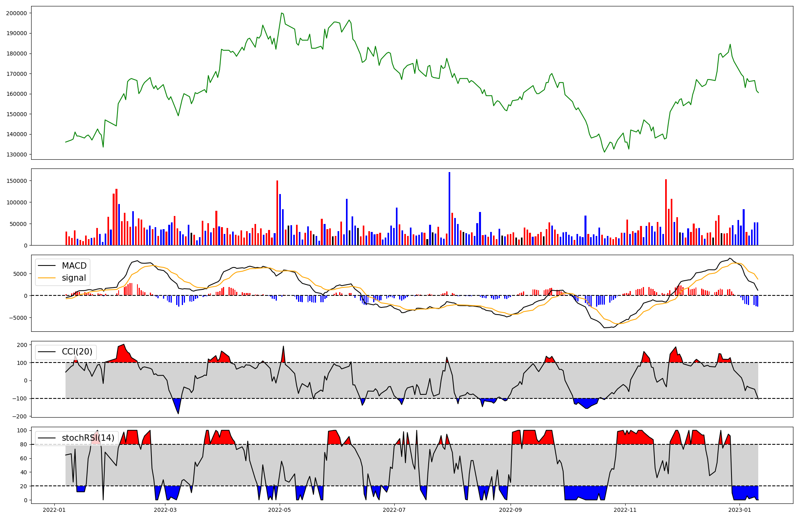Image resolution: width=799 pixels, height=519 pixels.
Task: Select the 2022-07 x-axis date label
Action: click(x=394, y=510)
